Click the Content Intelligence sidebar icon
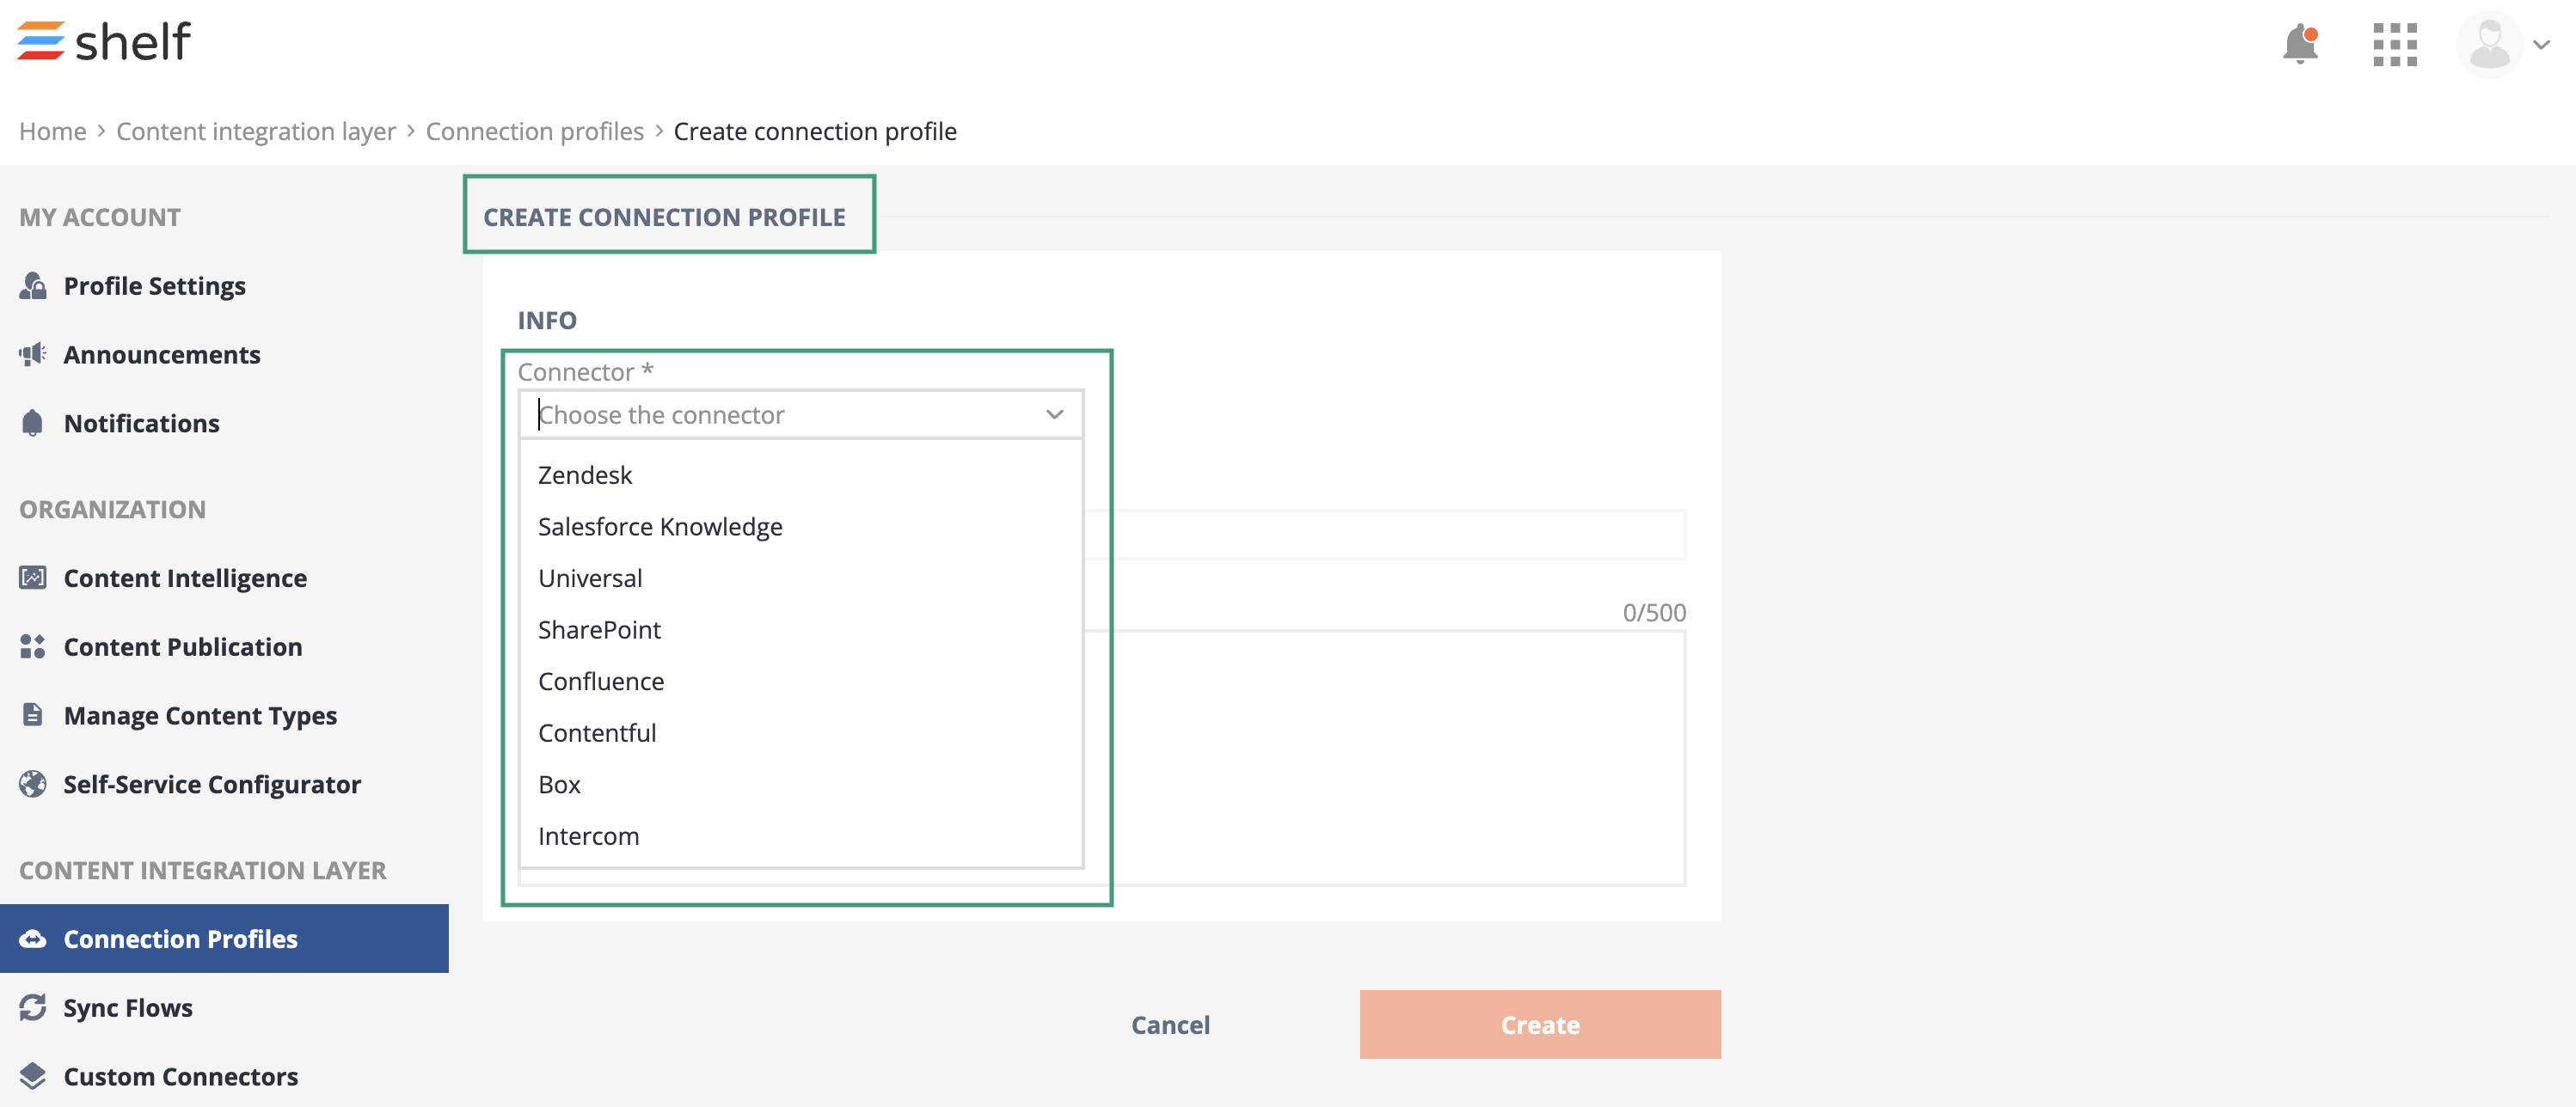 (x=33, y=578)
